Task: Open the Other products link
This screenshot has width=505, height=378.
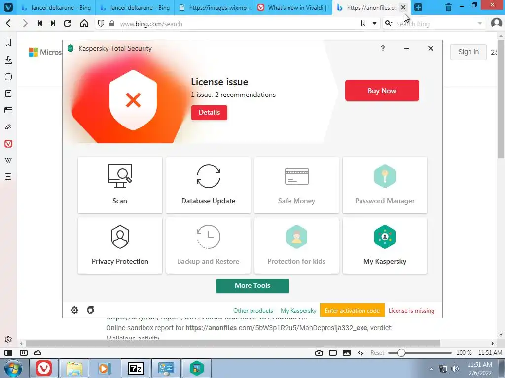Action: point(253,311)
